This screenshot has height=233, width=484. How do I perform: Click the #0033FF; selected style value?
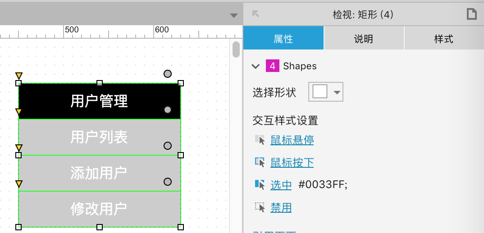point(323,185)
